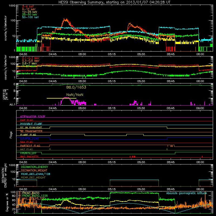Click the NaN/NaN annotation in GOES panel
The height and width of the screenshot is (216, 216).
pyautogui.click(x=75, y=95)
